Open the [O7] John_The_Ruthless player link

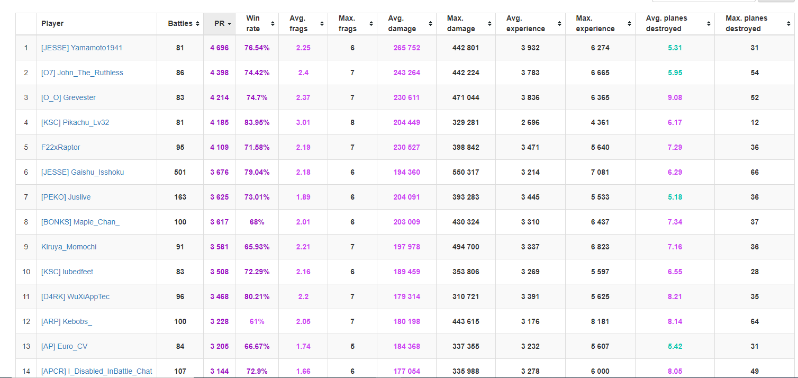(82, 73)
